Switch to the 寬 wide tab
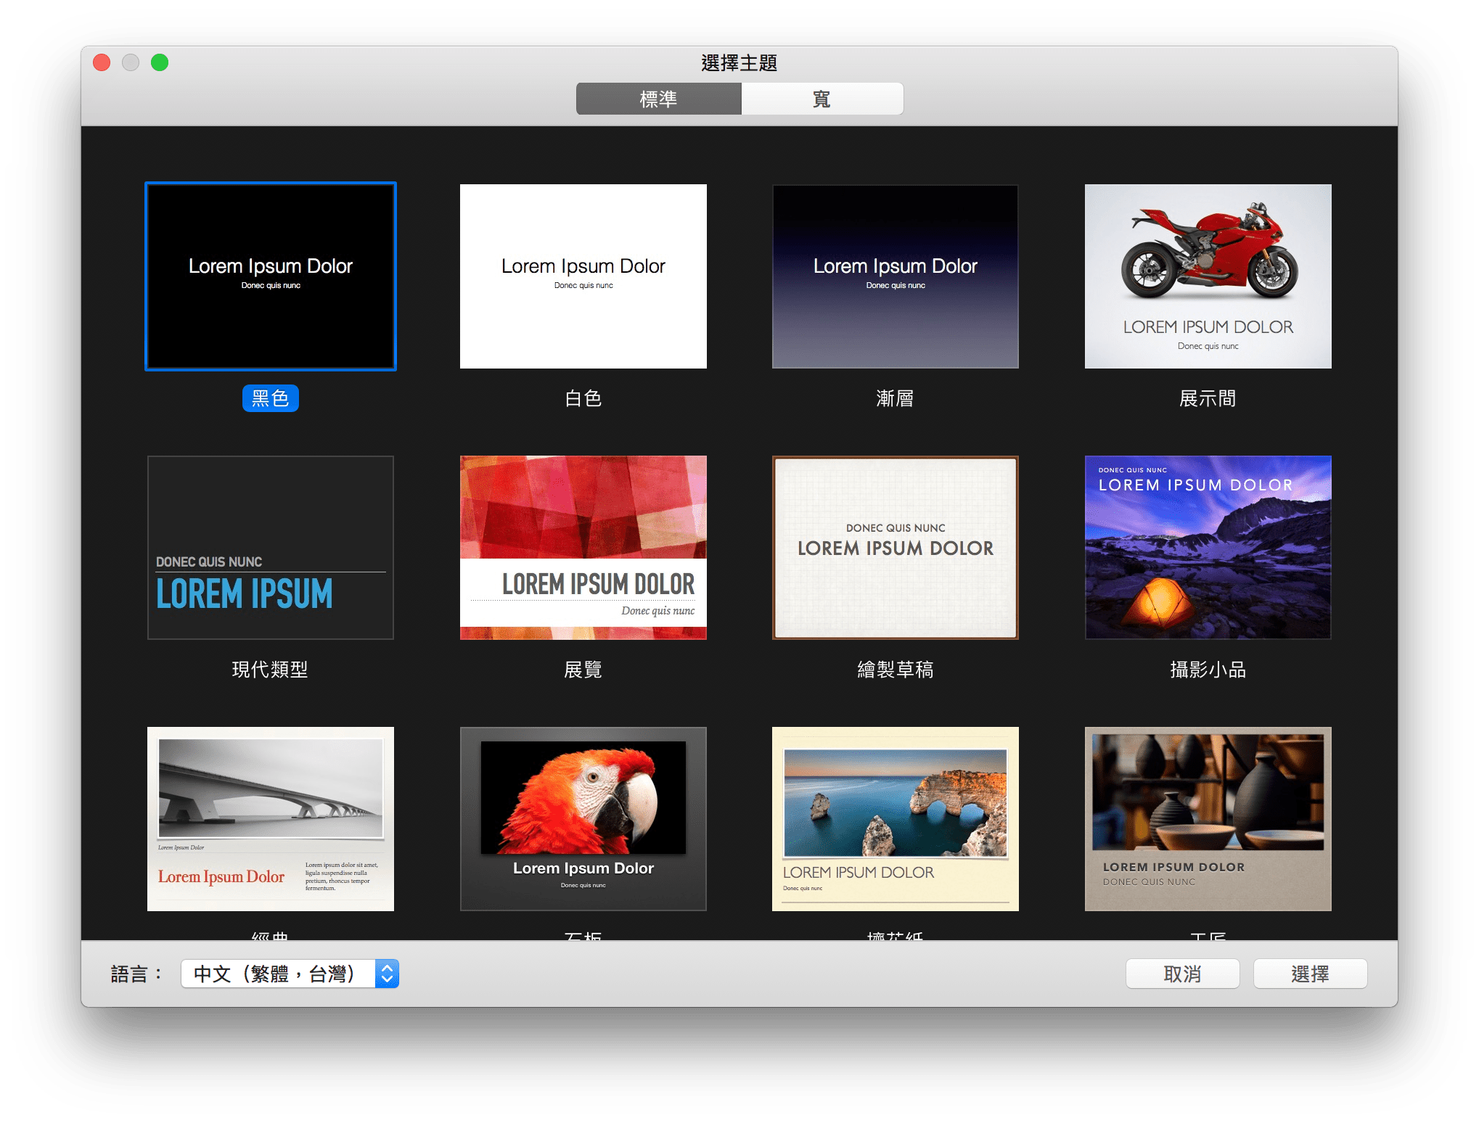This screenshot has width=1479, height=1123. [x=822, y=99]
